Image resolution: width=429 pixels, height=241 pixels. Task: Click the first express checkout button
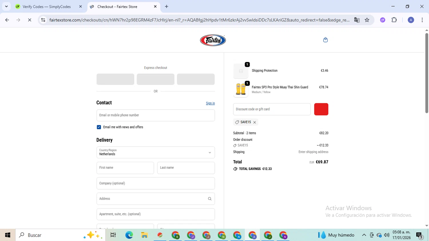pos(115,79)
